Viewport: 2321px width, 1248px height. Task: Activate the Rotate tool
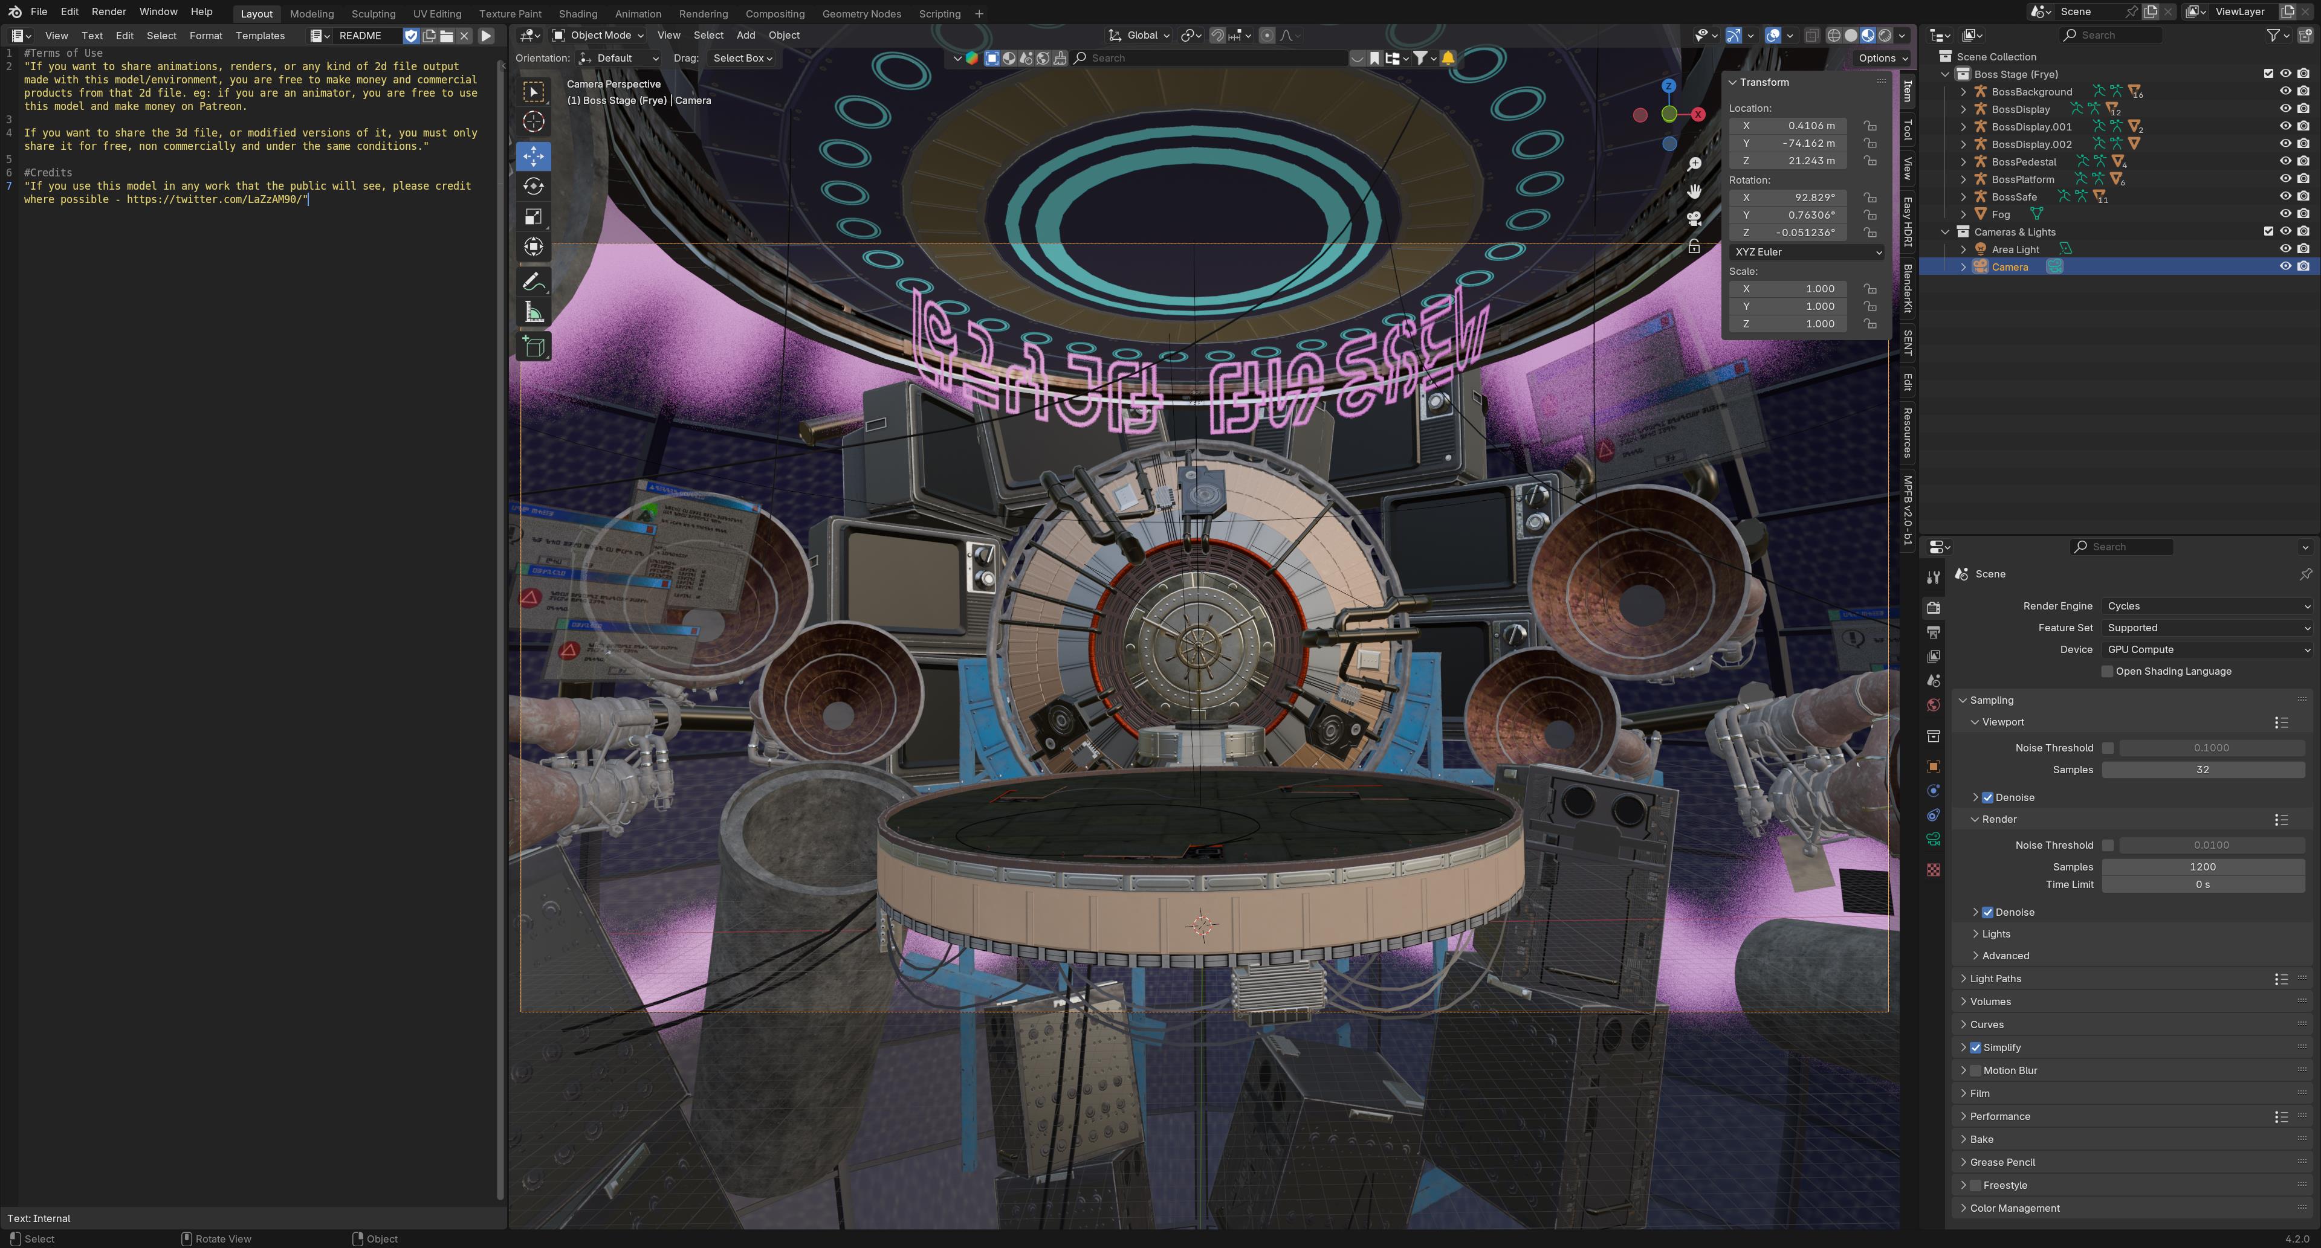coord(533,187)
